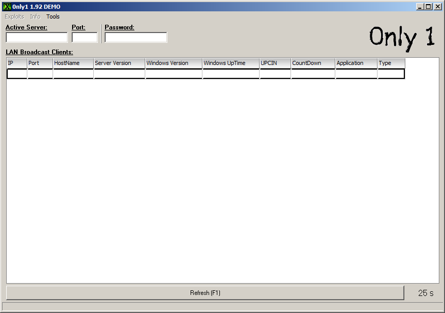445x313 pixels.
Task: Click the Type column header
Action: point(391,63)
